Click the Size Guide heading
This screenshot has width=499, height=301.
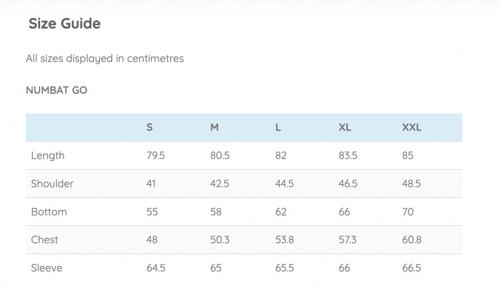[64, 24]
